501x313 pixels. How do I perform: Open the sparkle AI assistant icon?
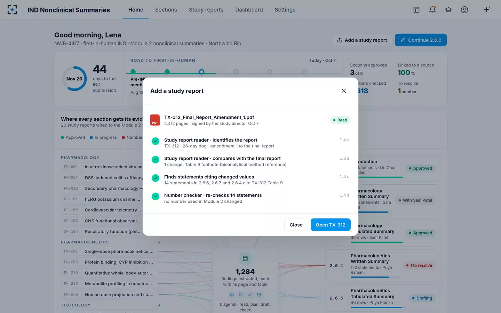click(487, 9)
